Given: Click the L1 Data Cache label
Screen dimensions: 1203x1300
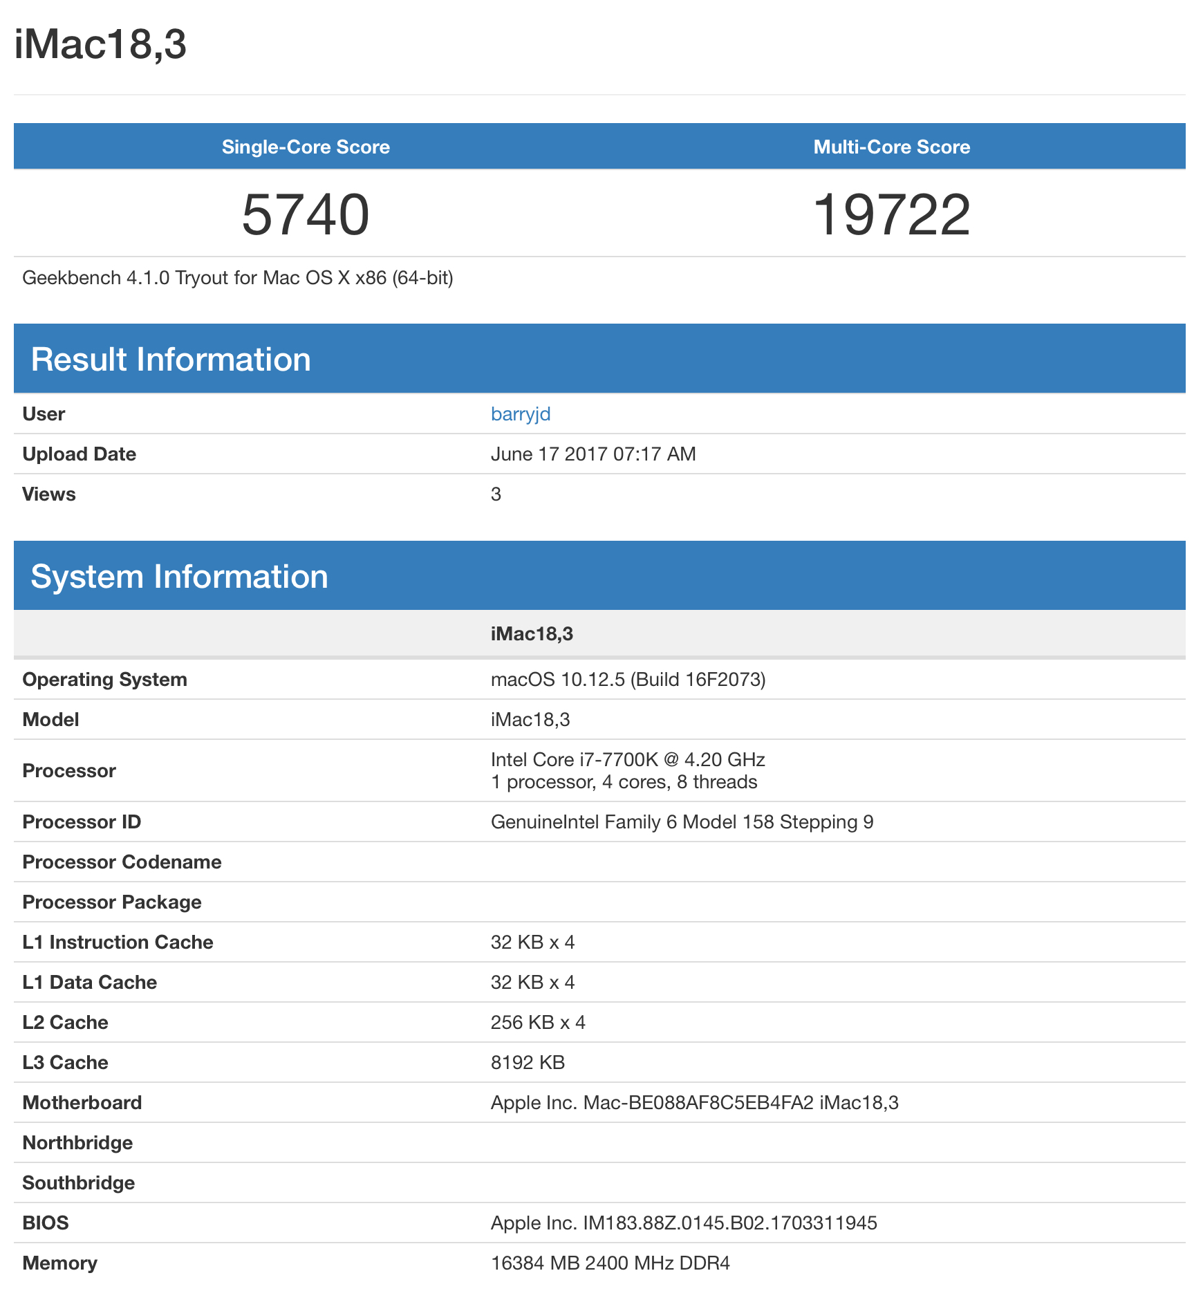Looking at the screenshot, I should 89,982.
